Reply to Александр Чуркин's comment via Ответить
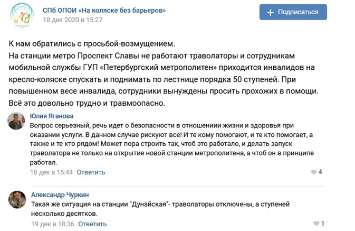This screenshot has width=355, height=231. [x=92, y=224]
